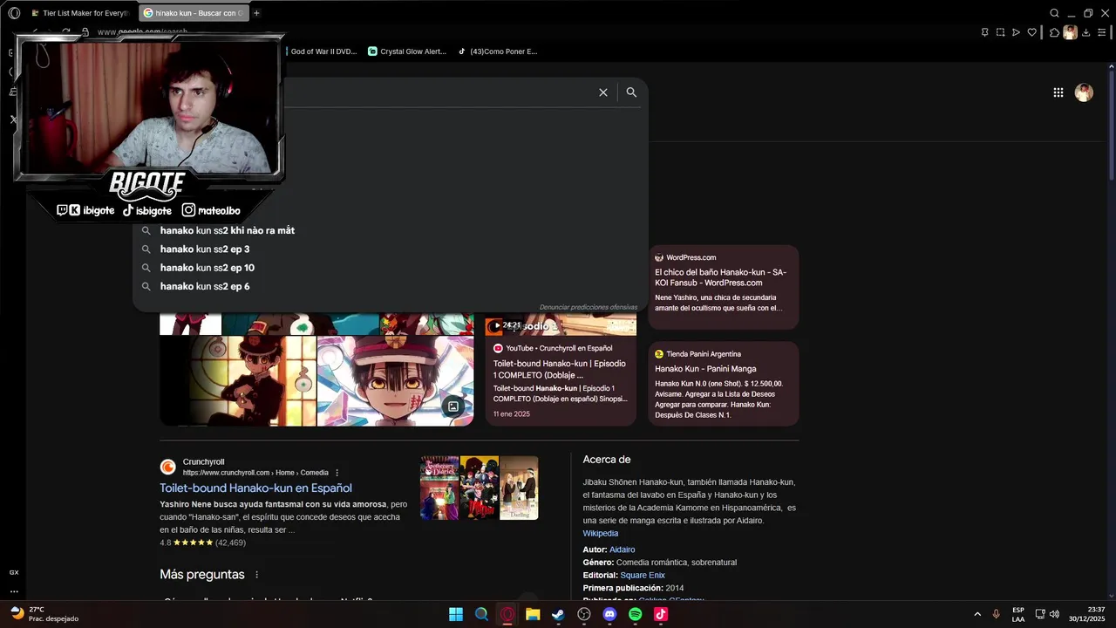Image resolution: width=1116 pixels, height=628 pixels.
Task: Open File Explorer from taskbar
Action: pos(533,614)
